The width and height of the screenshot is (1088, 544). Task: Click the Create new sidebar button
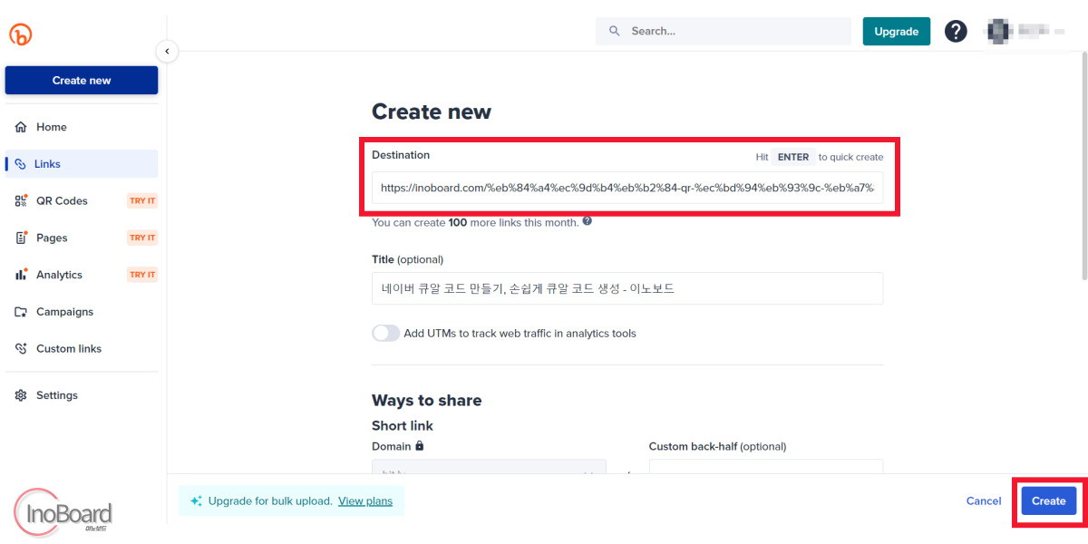(x=82, y=80)
